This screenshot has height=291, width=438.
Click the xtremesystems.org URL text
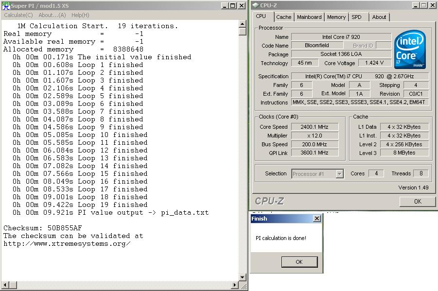(67, 243)
